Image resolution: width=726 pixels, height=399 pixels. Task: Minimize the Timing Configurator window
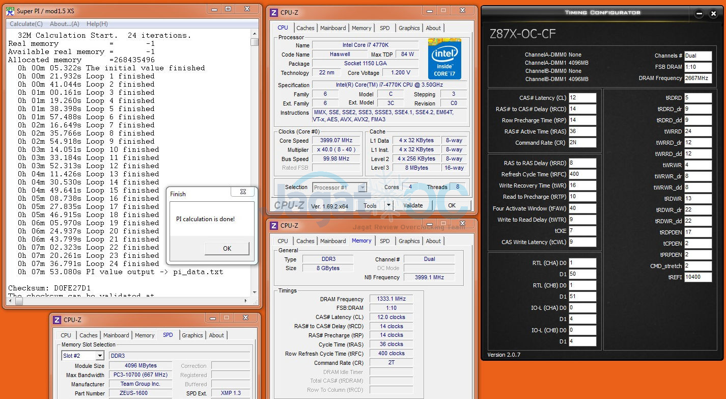pyautogui.click(x=700, y=14)
